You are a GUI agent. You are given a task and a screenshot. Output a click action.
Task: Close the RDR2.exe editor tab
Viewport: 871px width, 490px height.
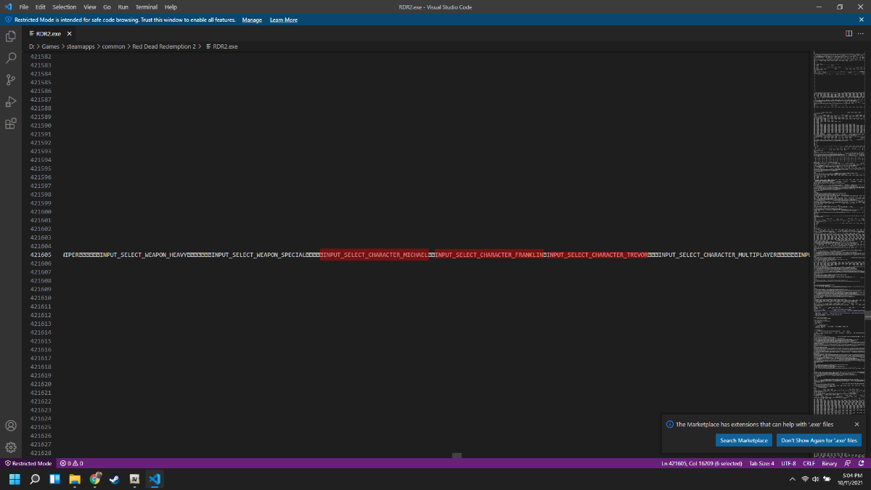(x=70, y=33)
